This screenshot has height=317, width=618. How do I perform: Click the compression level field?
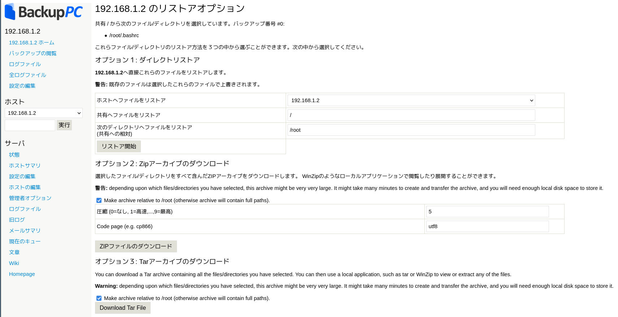(487, 212)
